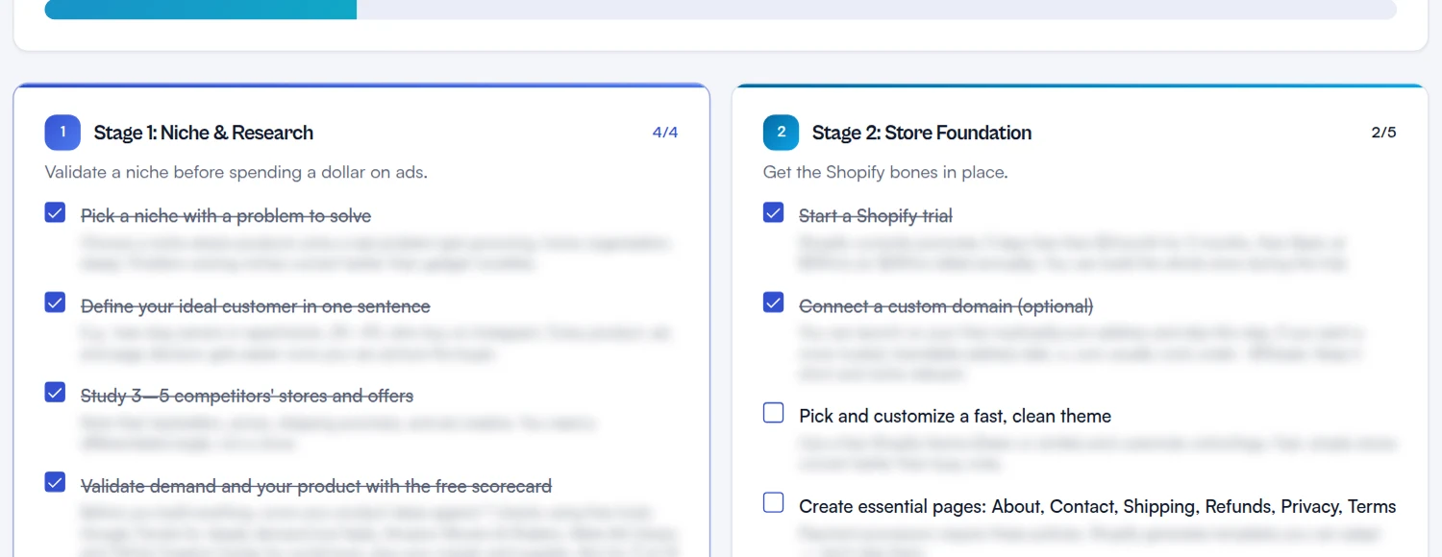
Task: Uncheck 'Validate demand and your product' checkbox
Action: (55, 482)
